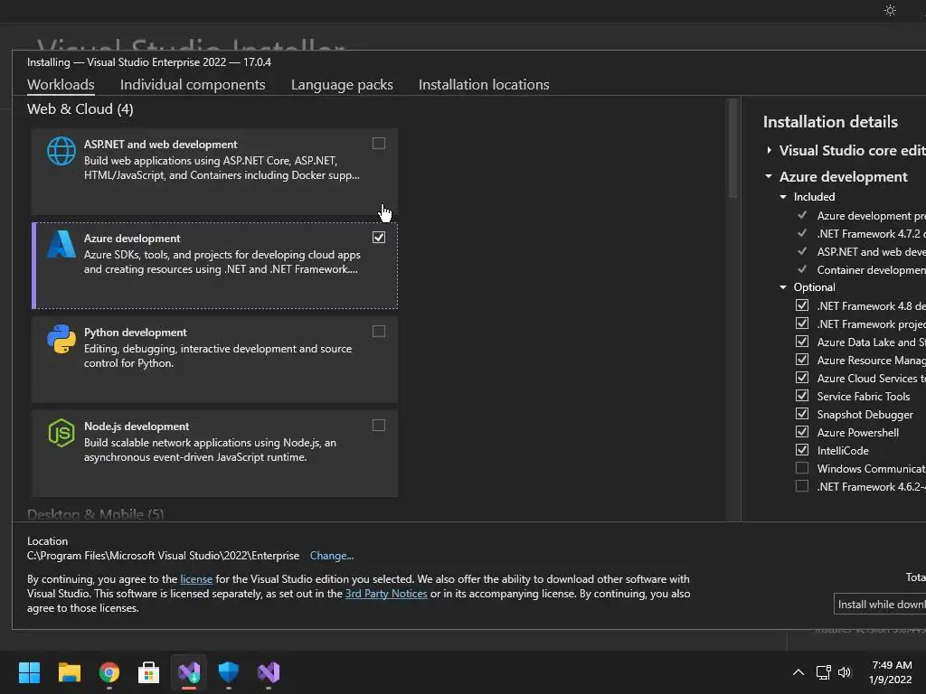The width and height of the screenshot is (926, 694).
Task: Click the install path C:\Program Files text
Action: click(x=163, y=556)
